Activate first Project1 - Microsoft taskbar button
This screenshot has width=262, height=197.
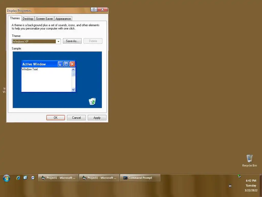58,178
